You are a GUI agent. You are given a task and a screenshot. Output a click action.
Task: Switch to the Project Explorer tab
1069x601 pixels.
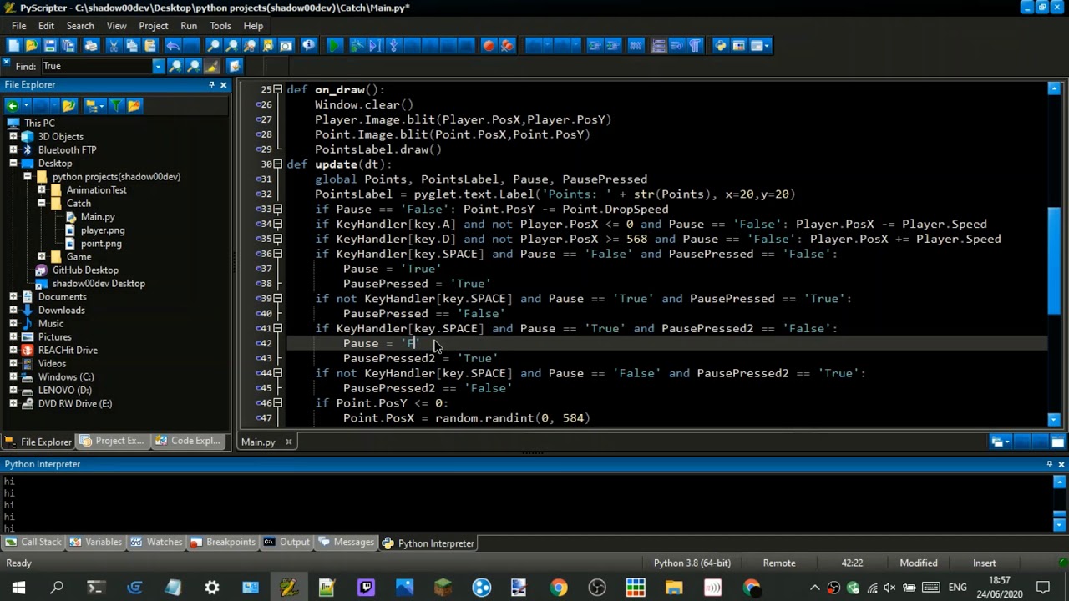tap(113, 441)
